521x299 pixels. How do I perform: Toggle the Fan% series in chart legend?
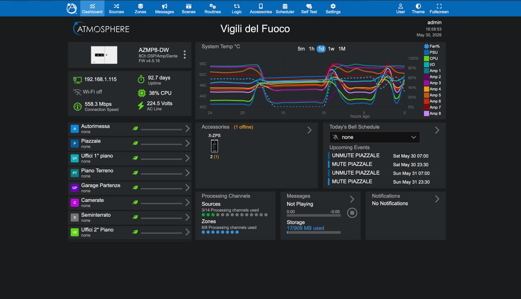(431, 46)
